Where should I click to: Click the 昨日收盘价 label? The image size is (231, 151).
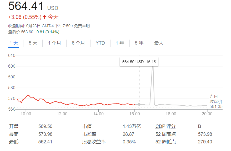pos(216,99)
